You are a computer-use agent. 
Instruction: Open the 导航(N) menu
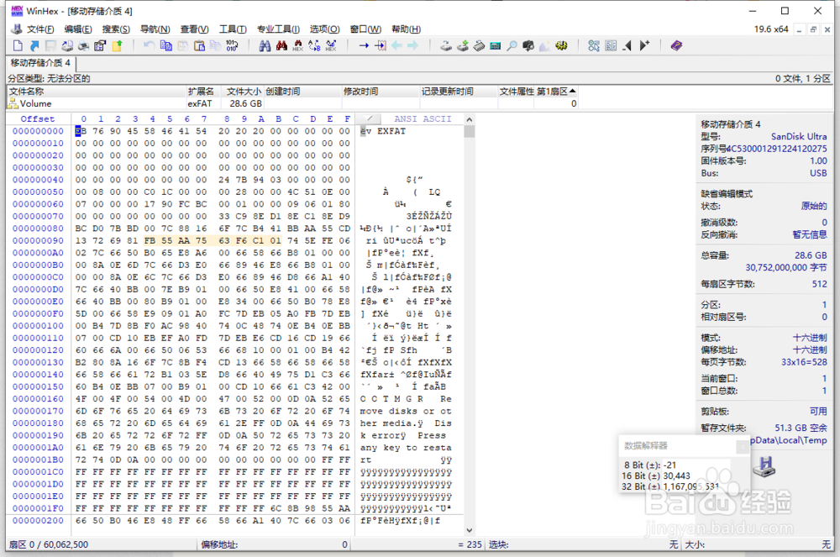tap(155, 29)
